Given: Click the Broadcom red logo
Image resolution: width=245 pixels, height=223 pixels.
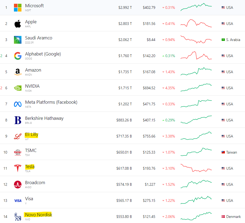Looking at the screenshot, I should pos(18,184).
